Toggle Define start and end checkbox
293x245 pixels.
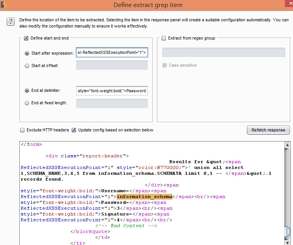coord(26,38)
